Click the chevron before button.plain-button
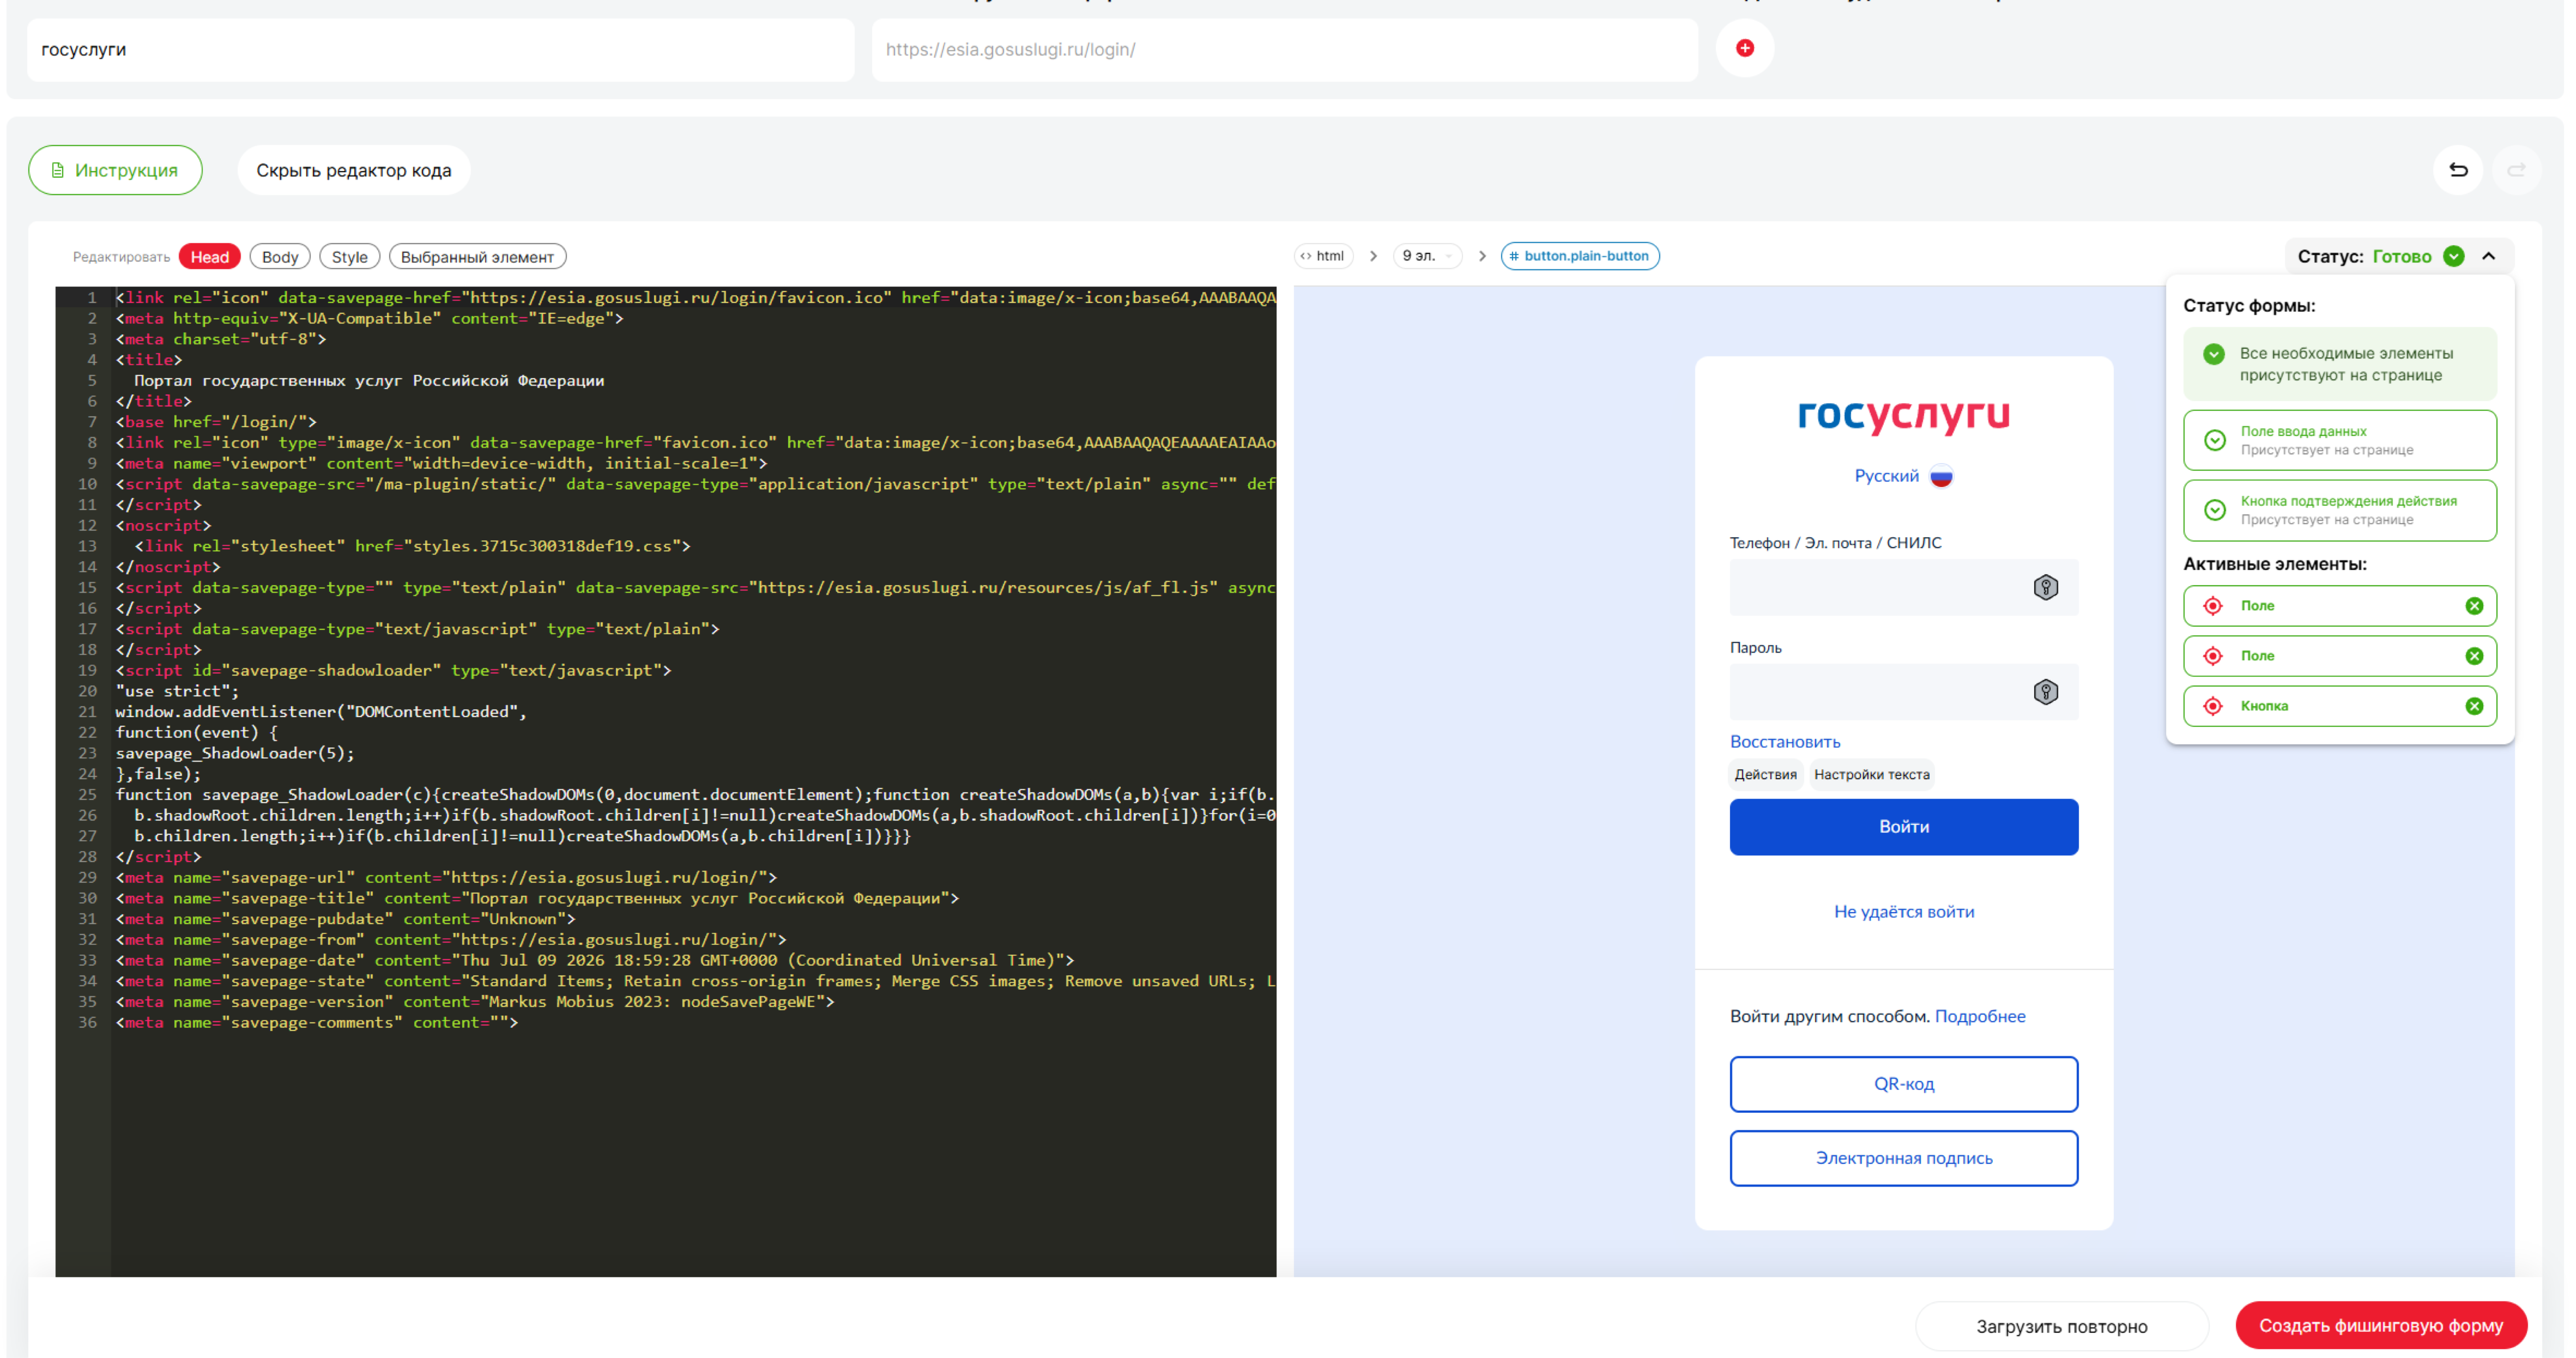Image resolution: width=2576 pixels, height=1358 pixels. tap(1482, 256)
